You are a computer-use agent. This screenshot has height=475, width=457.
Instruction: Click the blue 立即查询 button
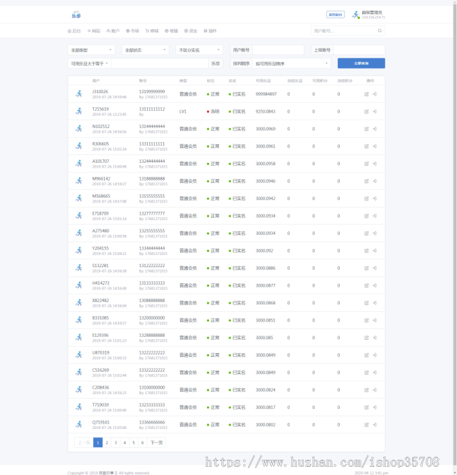click(361, 63)
